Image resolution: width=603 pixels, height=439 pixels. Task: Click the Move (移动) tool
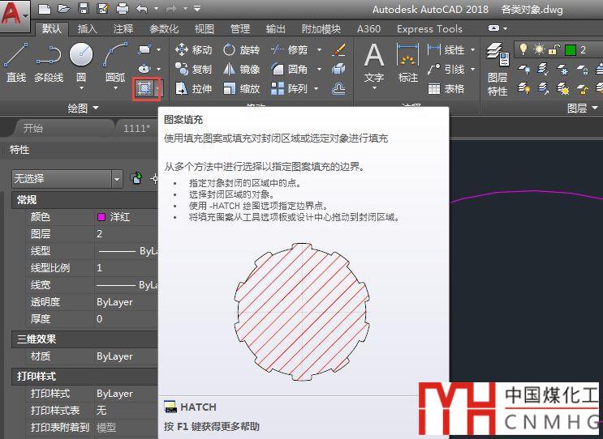click(x=193, y=50)
